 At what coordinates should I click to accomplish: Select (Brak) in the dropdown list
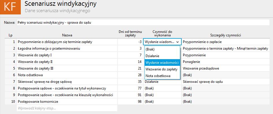162,49
